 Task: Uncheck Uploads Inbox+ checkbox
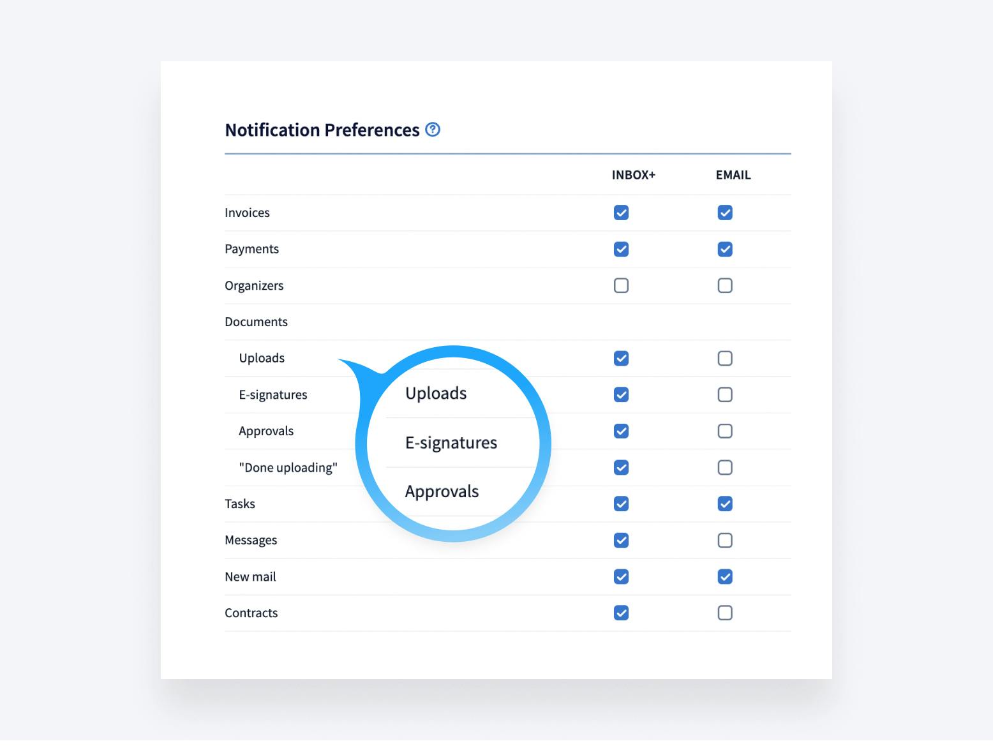[x=621, y=358]
